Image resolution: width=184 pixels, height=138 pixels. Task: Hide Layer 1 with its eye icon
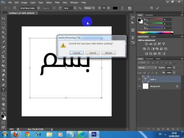(x=139, y=79)
